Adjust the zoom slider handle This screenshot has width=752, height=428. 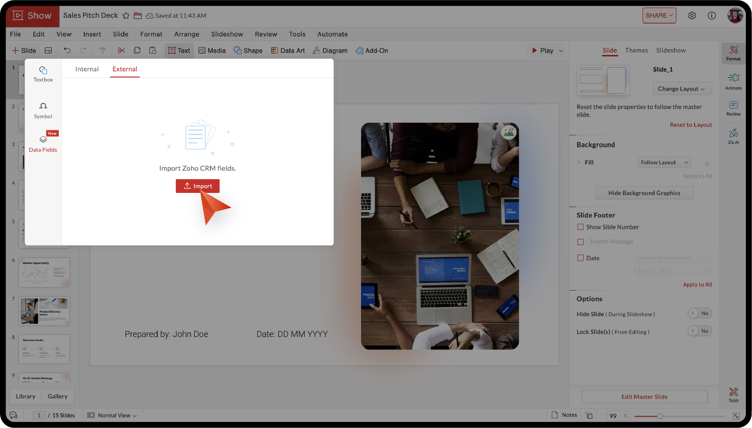660,416
